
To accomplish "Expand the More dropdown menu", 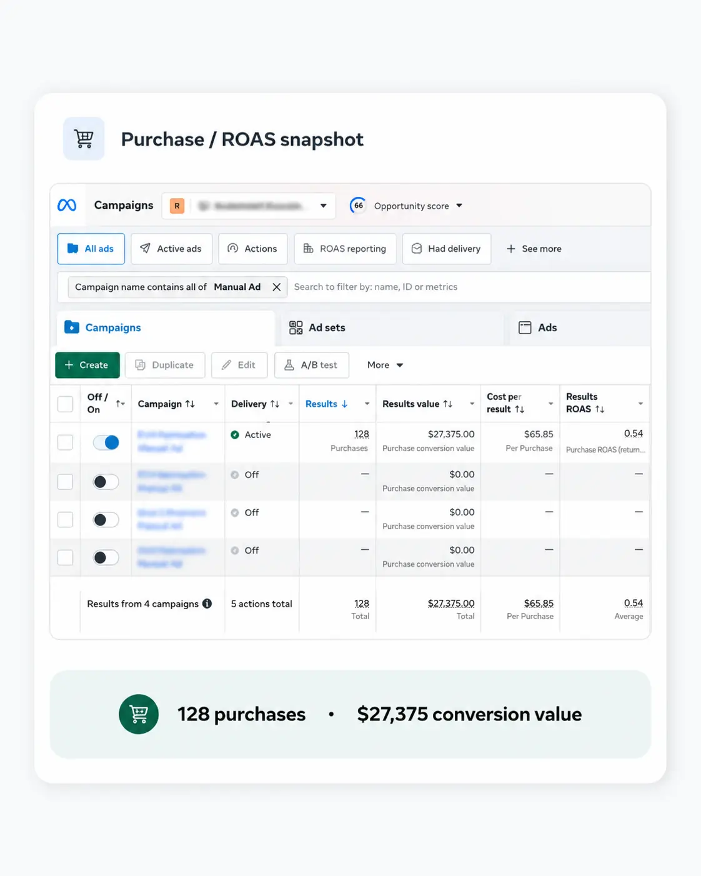I will pyautogui.click(x=385, y=365).
